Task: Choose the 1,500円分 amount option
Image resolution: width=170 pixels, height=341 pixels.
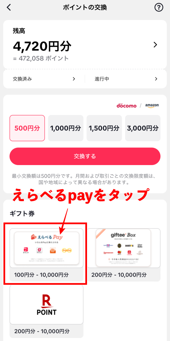Action: pos(104,128)
